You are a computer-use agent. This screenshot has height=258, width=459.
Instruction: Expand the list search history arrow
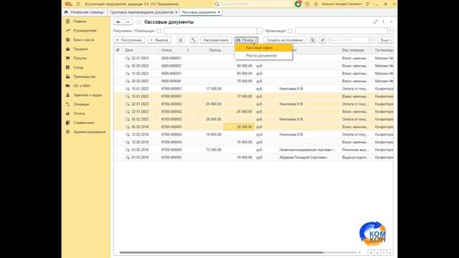pyautogui.click(x=372, y=40)
